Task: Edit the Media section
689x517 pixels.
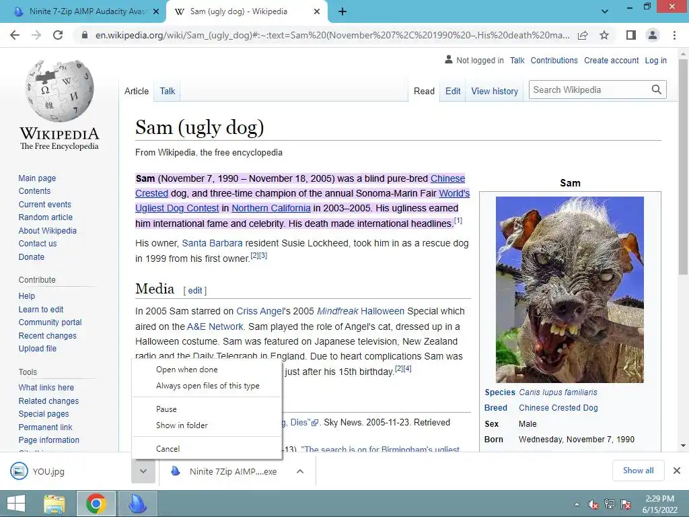Action: click(x=195, y=291)
